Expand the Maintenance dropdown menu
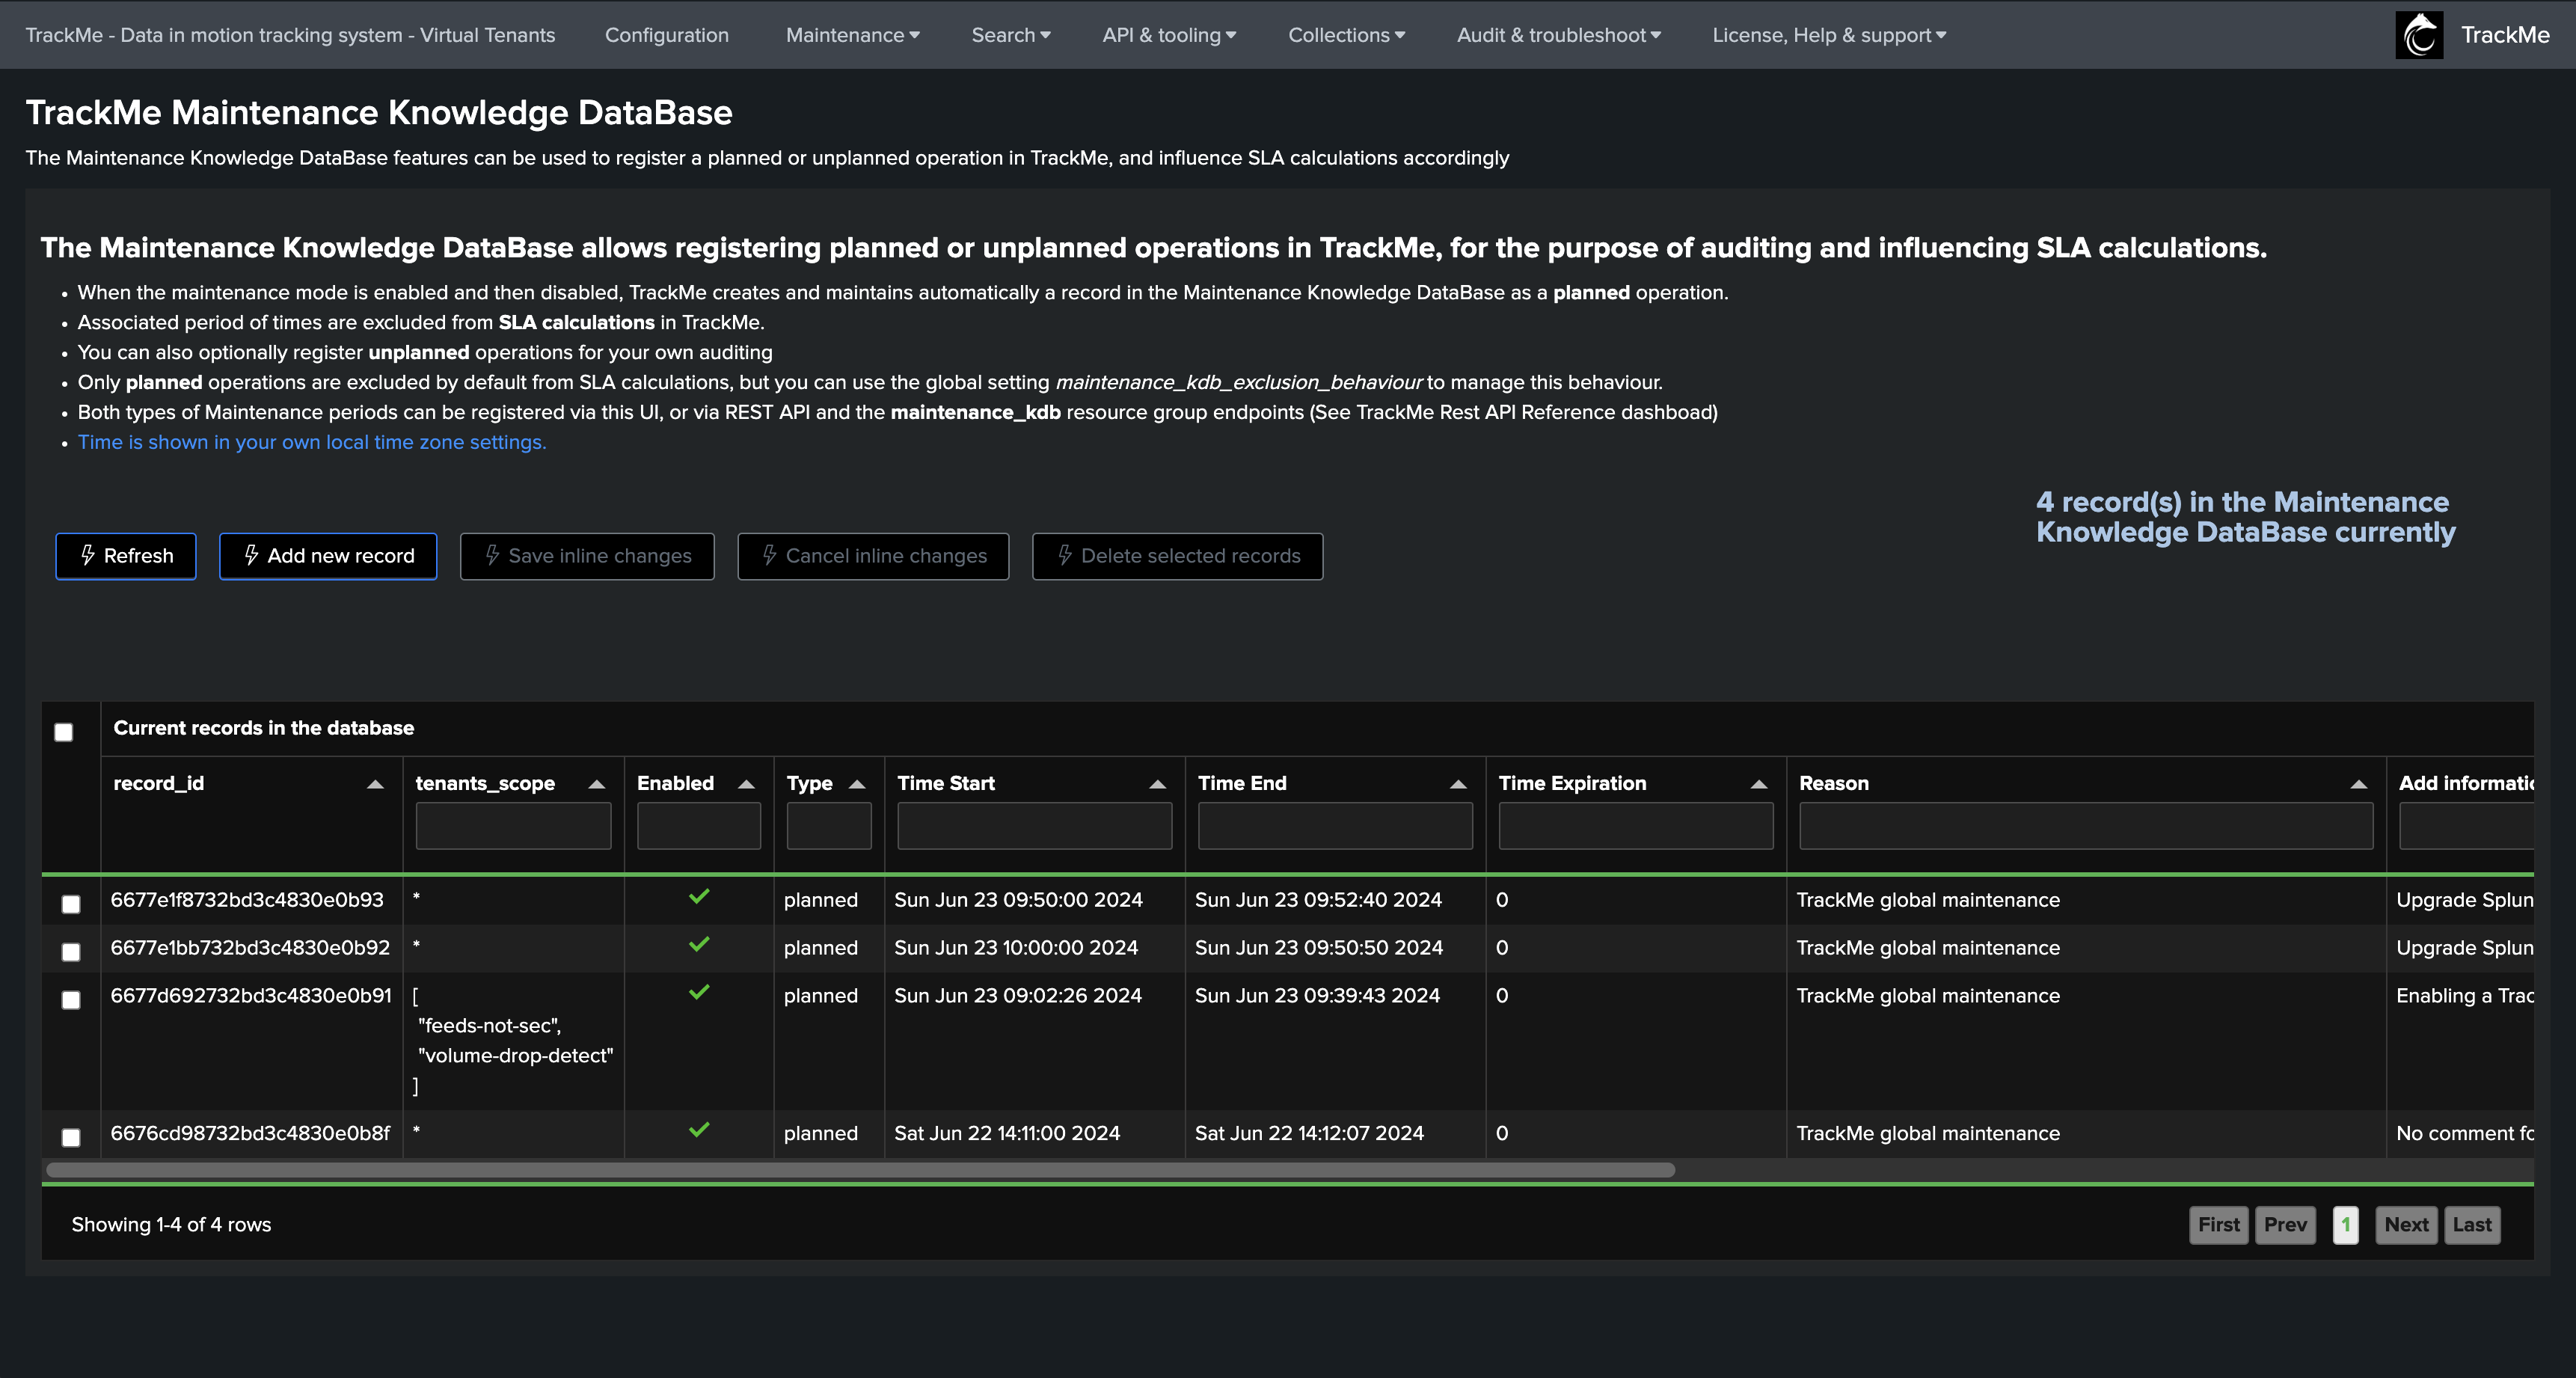 point(852,35)
